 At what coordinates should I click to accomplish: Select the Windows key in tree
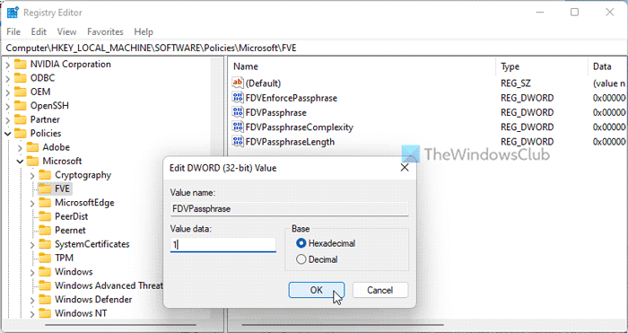pyautogui.click(x=74, y=272)
